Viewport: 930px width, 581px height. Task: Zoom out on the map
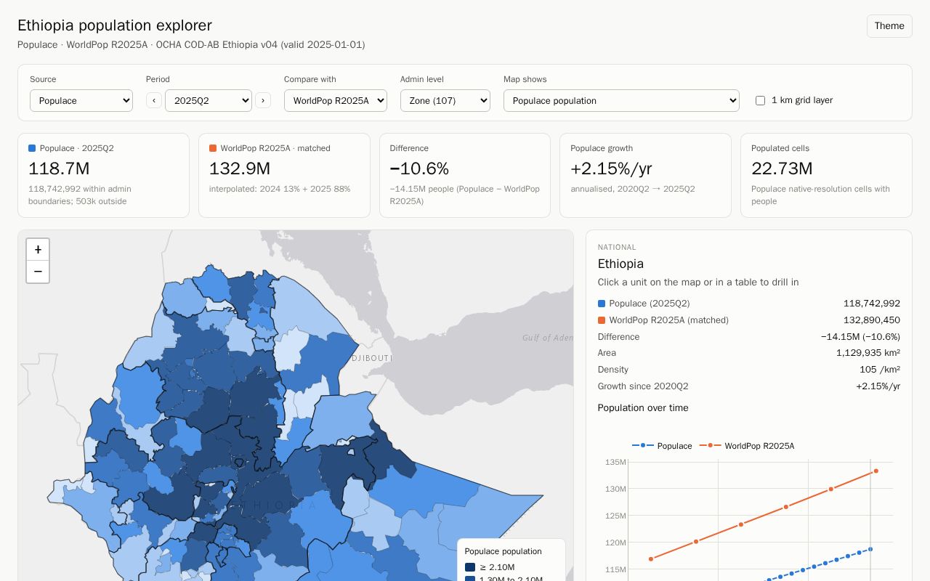[x=38, y=272]
